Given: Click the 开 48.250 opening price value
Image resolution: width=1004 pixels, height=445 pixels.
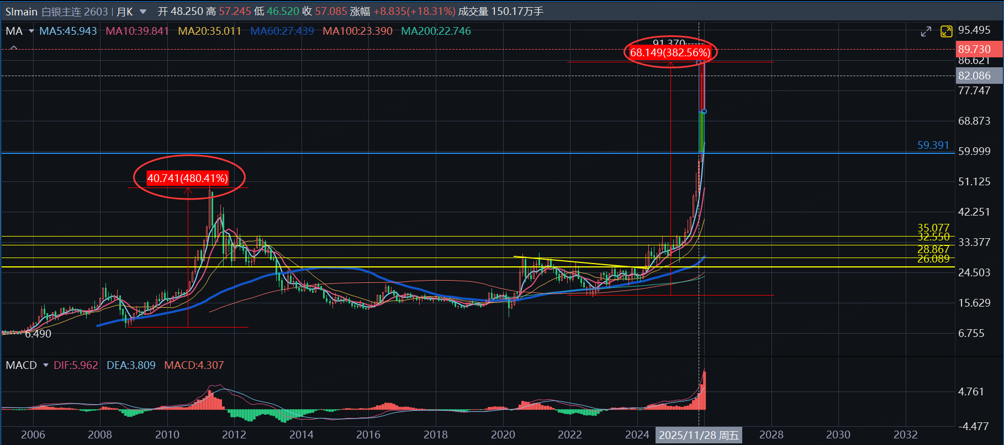Looking at the screenshot, I should pyautogui.click(x=180, y=12).
